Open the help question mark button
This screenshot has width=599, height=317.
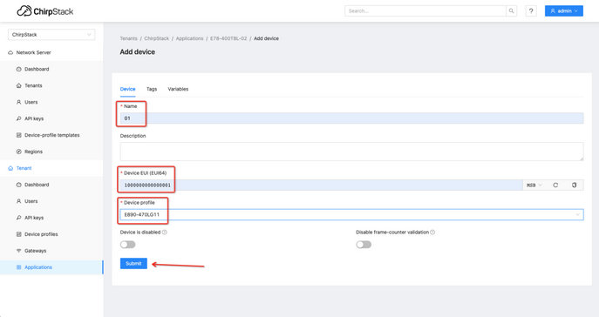point(531,11)
